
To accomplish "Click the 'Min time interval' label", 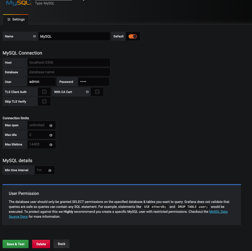I will [17, 170].
